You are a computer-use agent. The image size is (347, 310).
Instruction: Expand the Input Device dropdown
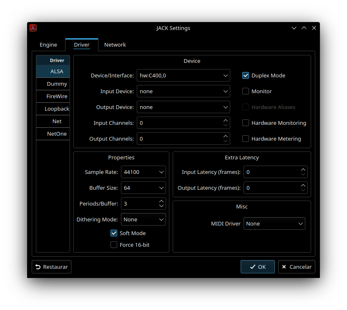184,92
